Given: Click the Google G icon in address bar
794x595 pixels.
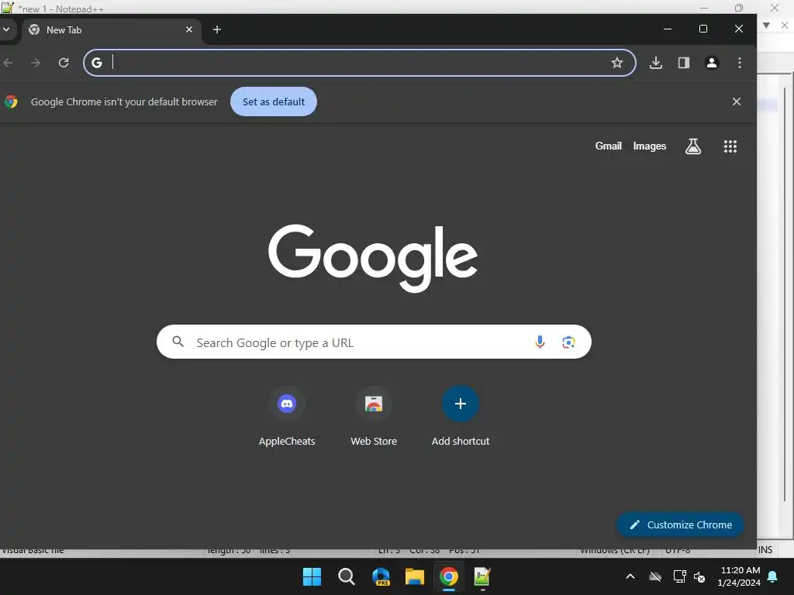Looking at the screenshot, I should pyautogui.click(x=97, y=63).
